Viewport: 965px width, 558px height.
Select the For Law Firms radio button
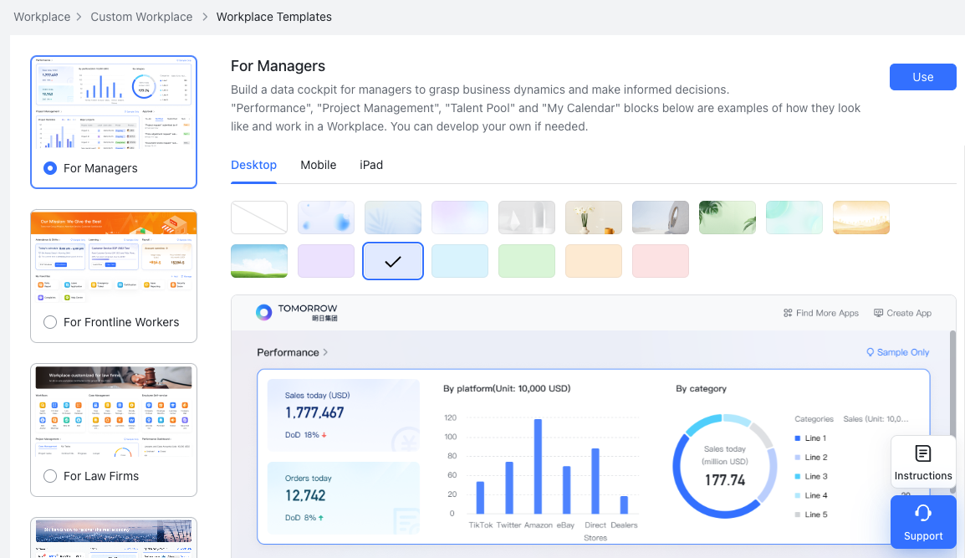[x=50, y=476]
